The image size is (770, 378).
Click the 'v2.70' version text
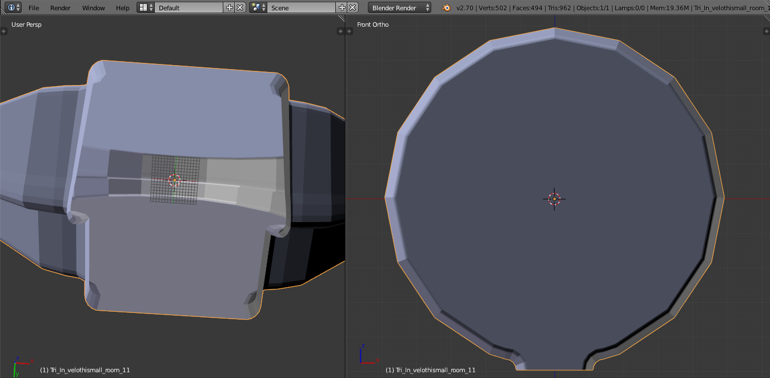tap(466, 8)
